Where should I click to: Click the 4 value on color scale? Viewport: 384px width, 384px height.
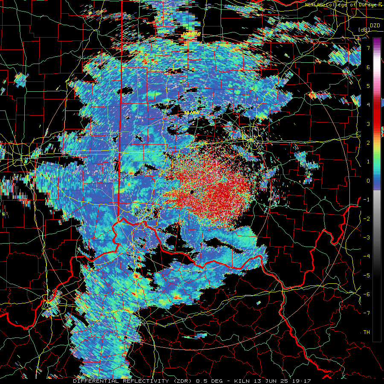(x=368, y=105)
